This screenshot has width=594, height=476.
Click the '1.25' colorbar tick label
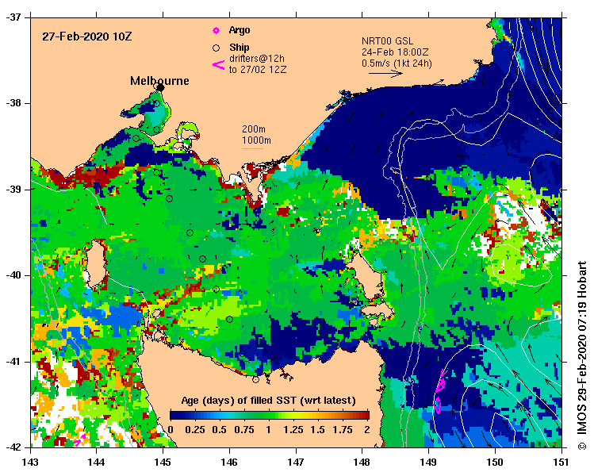point(293,430)
